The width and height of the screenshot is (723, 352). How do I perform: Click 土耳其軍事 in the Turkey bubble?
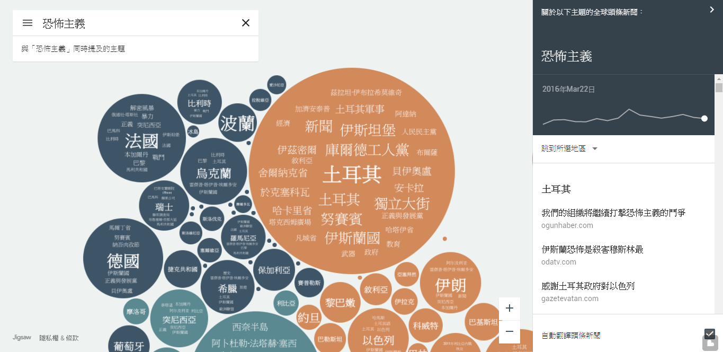tap(360, 109)
